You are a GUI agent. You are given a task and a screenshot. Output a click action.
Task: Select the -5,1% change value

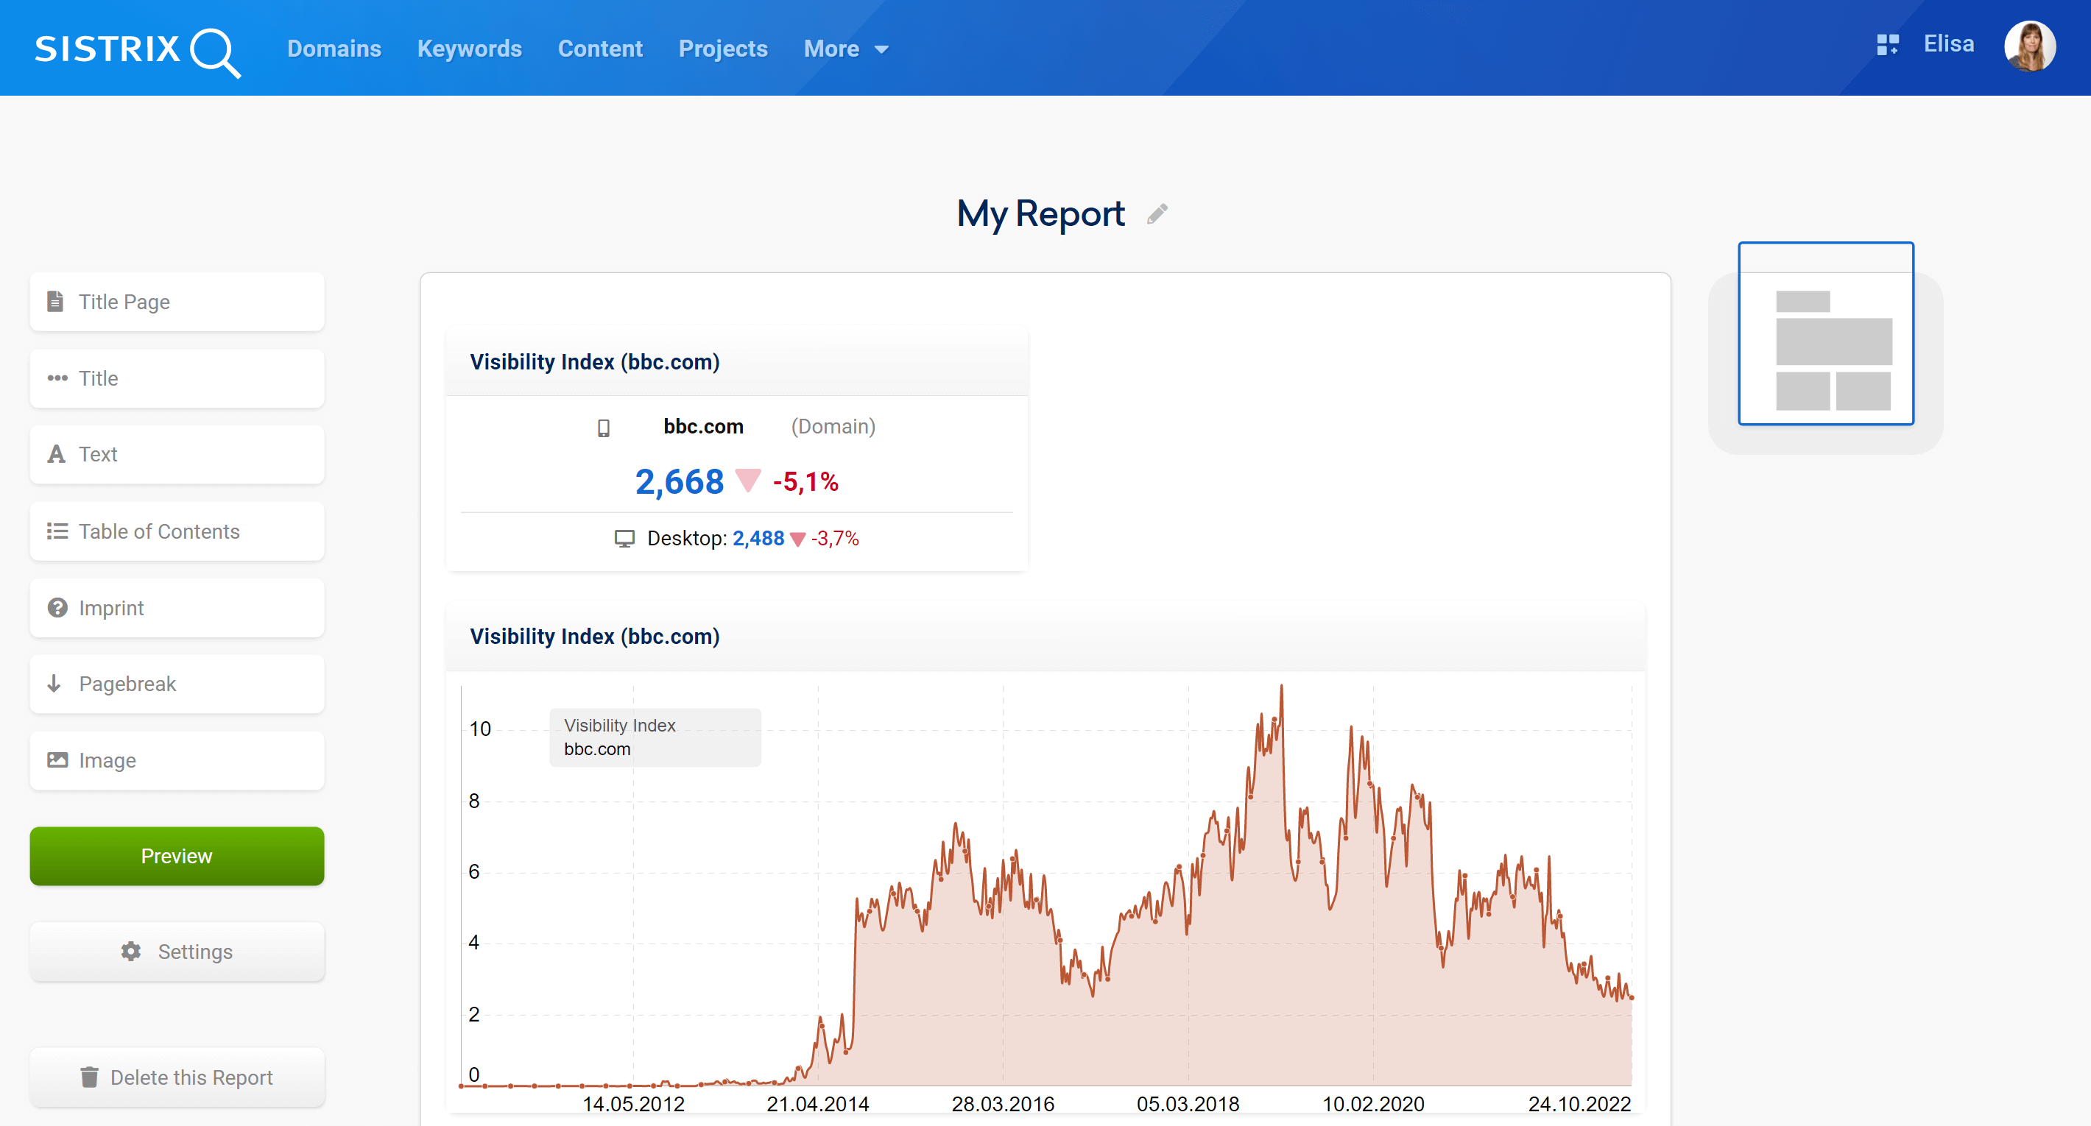coord(805,482)
